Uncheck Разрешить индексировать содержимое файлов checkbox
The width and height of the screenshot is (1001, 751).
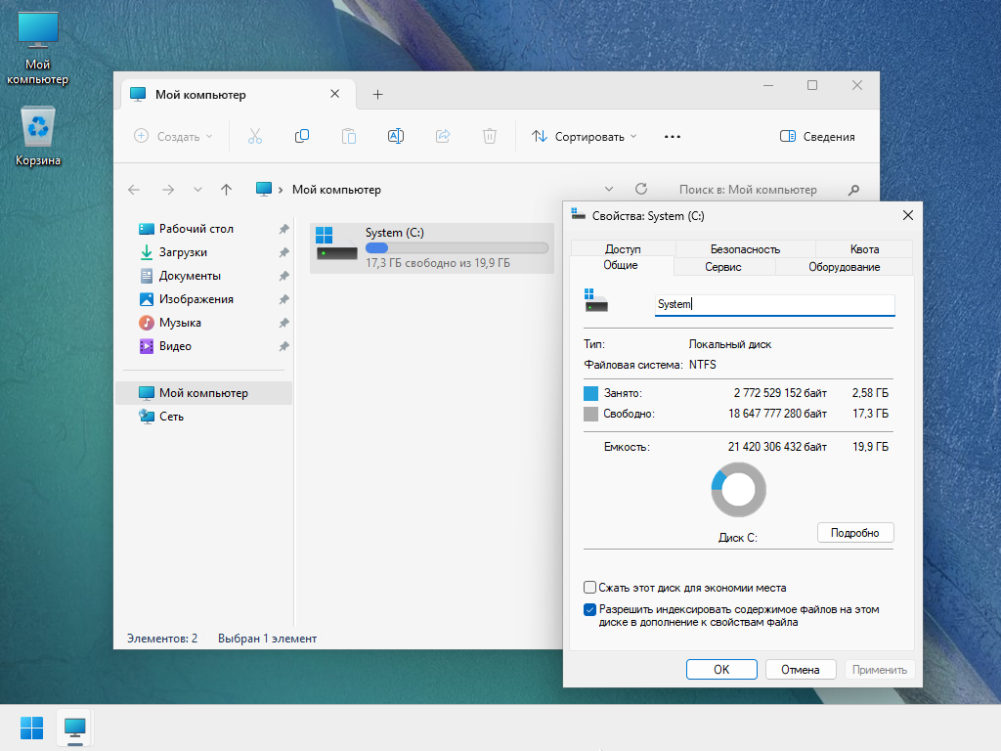tap(589, 609)
